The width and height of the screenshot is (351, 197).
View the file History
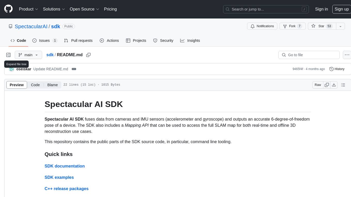(x=337, y=69)
